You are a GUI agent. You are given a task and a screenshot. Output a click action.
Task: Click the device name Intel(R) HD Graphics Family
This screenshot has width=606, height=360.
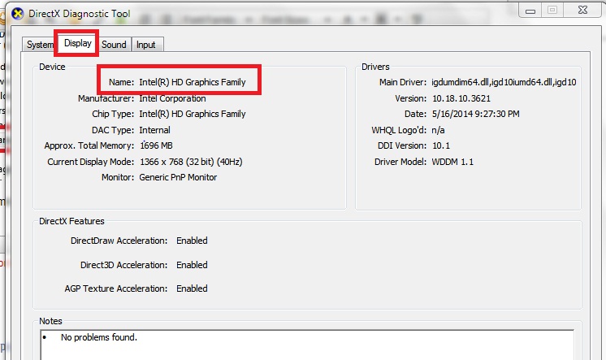193,82
